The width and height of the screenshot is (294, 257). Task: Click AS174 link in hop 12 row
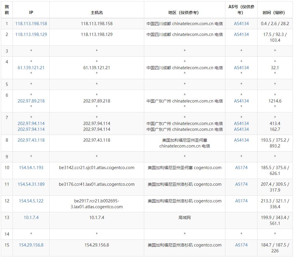[x=241, y=201]
